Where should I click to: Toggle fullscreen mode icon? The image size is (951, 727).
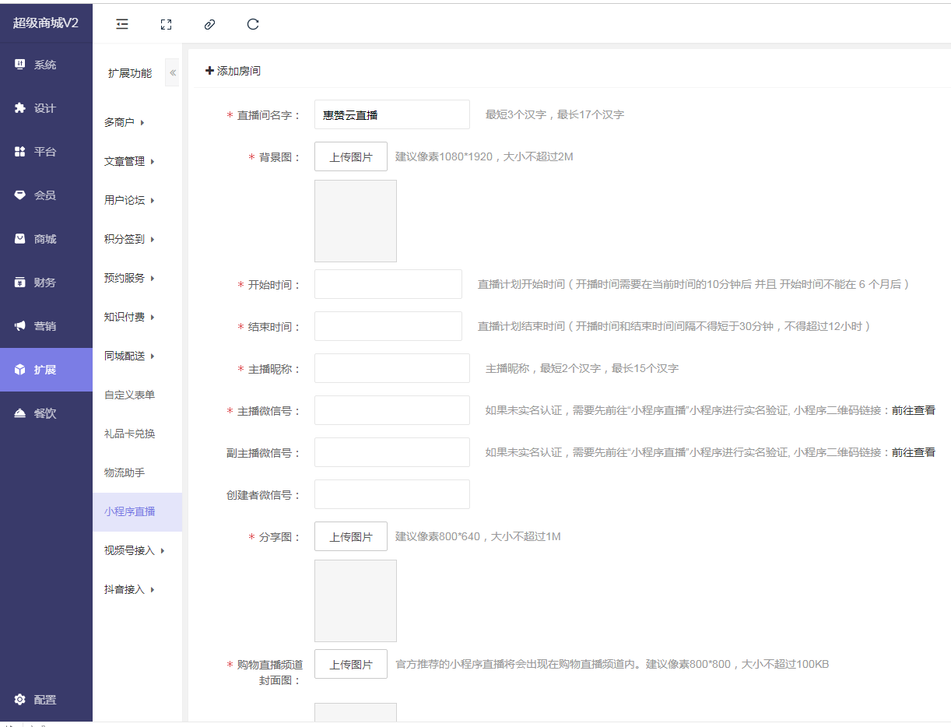[x=166, y=24]
